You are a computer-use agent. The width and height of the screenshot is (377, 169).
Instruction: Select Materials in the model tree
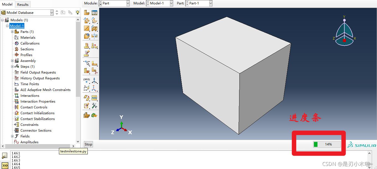coord(28,37)
